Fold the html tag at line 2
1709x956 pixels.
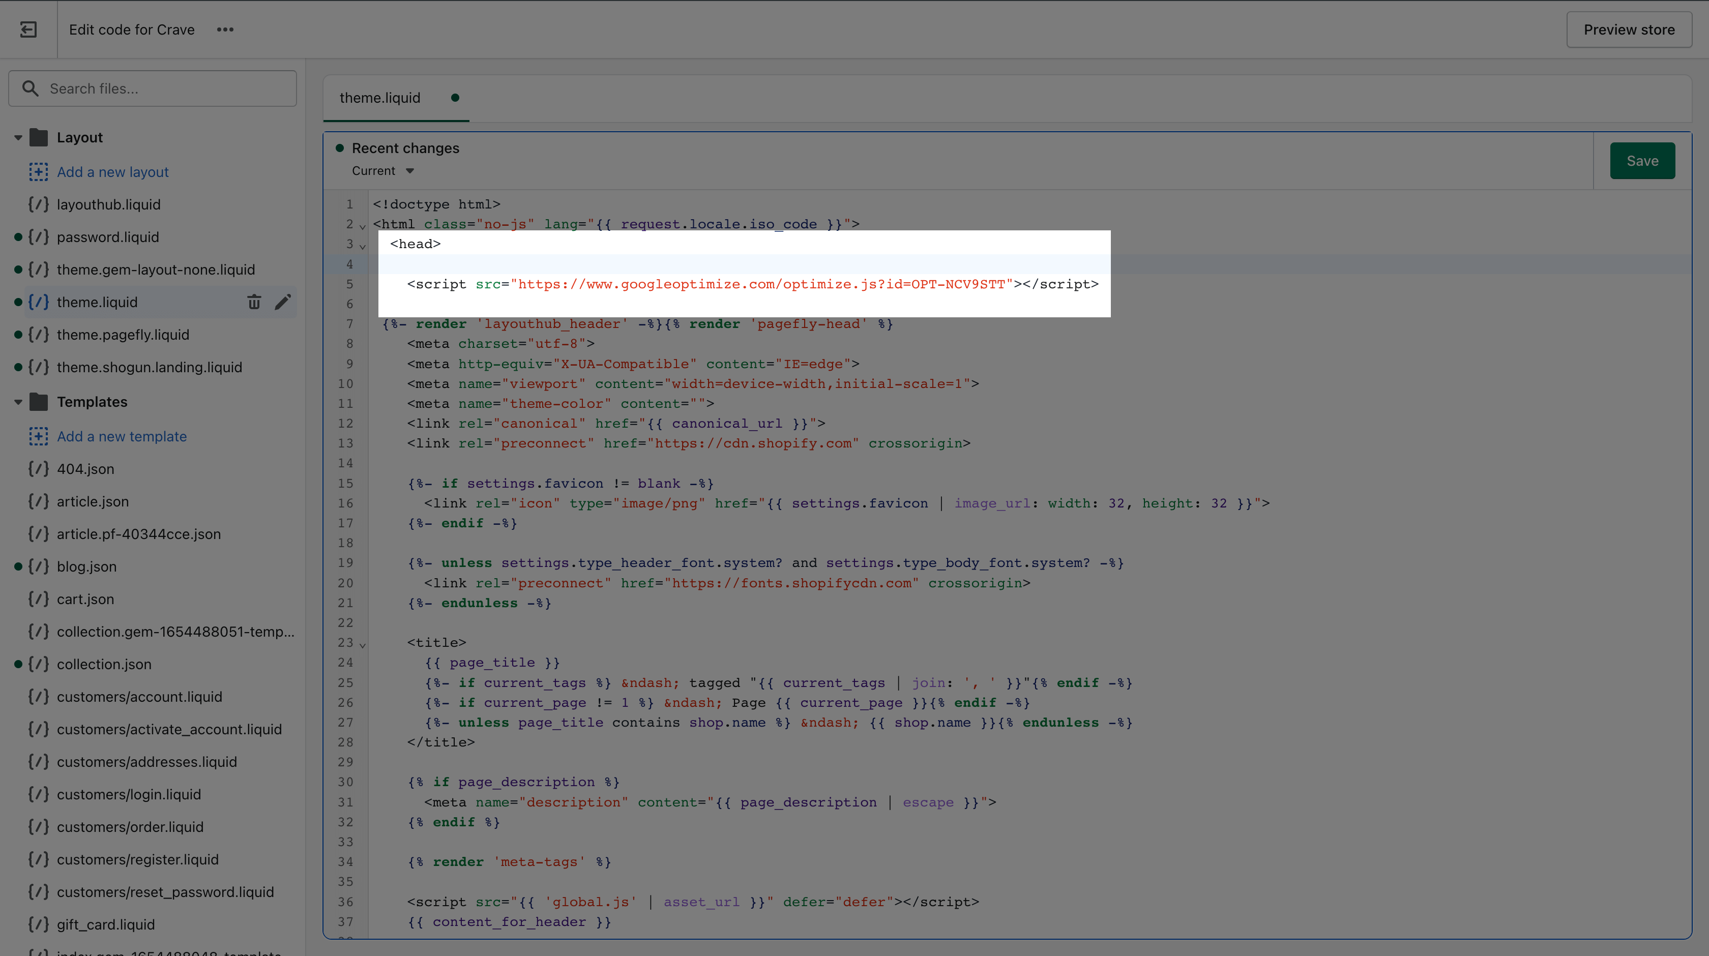(x=362, y=226)
